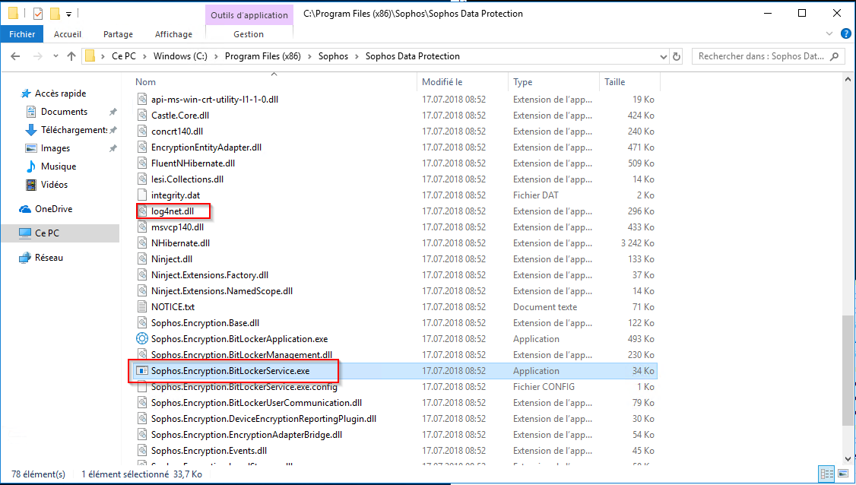Click the search magnifier icon
This screenshot has height=485, width=856.
[x=834, y=56]
